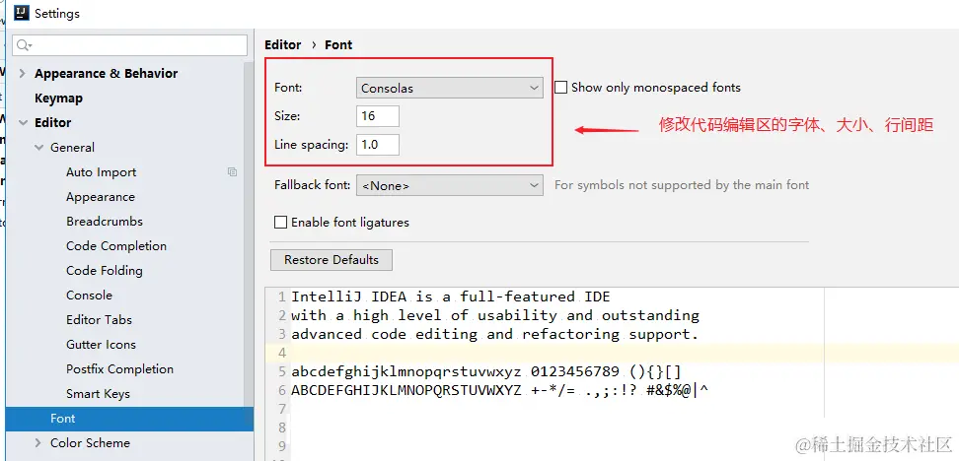Viewport: 959px width, 461px height.
Task: Open Code Folding settings
Action: 105,271
